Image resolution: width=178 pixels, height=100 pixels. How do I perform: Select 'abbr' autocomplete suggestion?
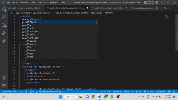pos(62,28)
